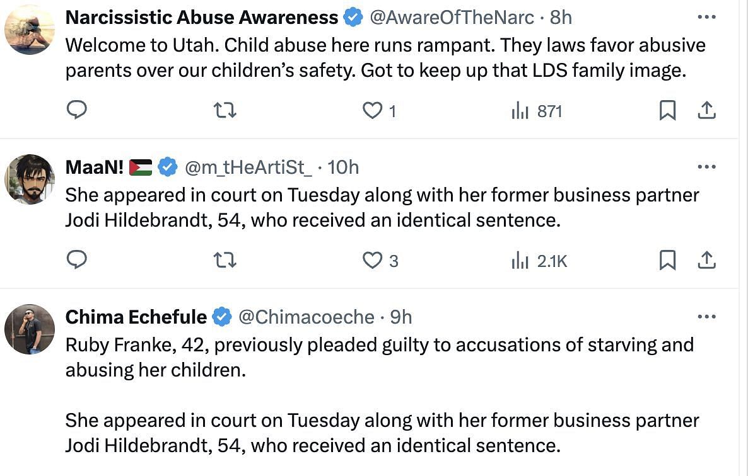
Task: Like the Welcome to Utah tweet
Action: [372, 110]
